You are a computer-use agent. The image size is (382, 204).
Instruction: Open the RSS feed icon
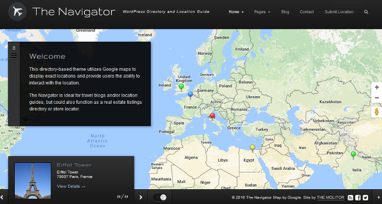point(350,197)
